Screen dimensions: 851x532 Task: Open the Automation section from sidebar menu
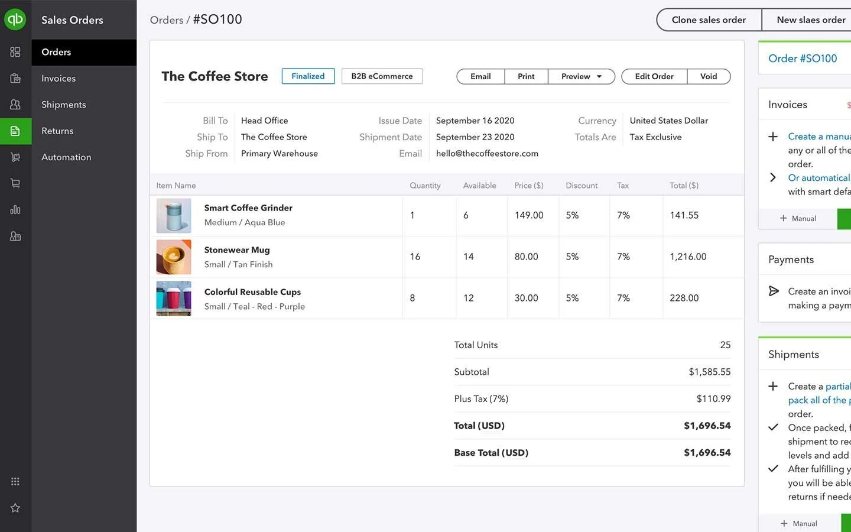click(x=66, y=157)
